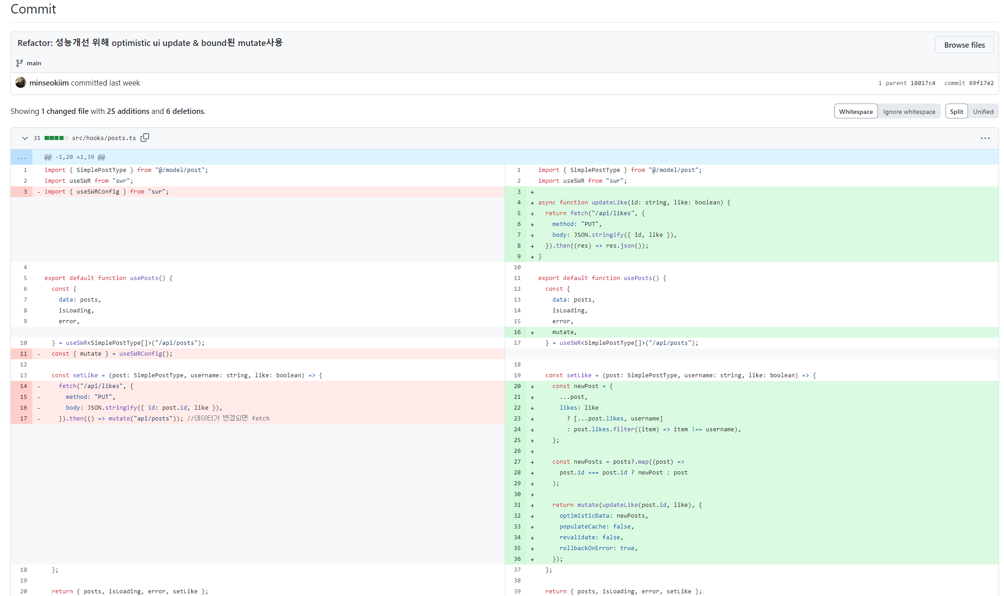The height and width of the screenshot is (596, 1004).
Task: Expand hidden lines via the ... hunk icon
Action: coord(22,157)
